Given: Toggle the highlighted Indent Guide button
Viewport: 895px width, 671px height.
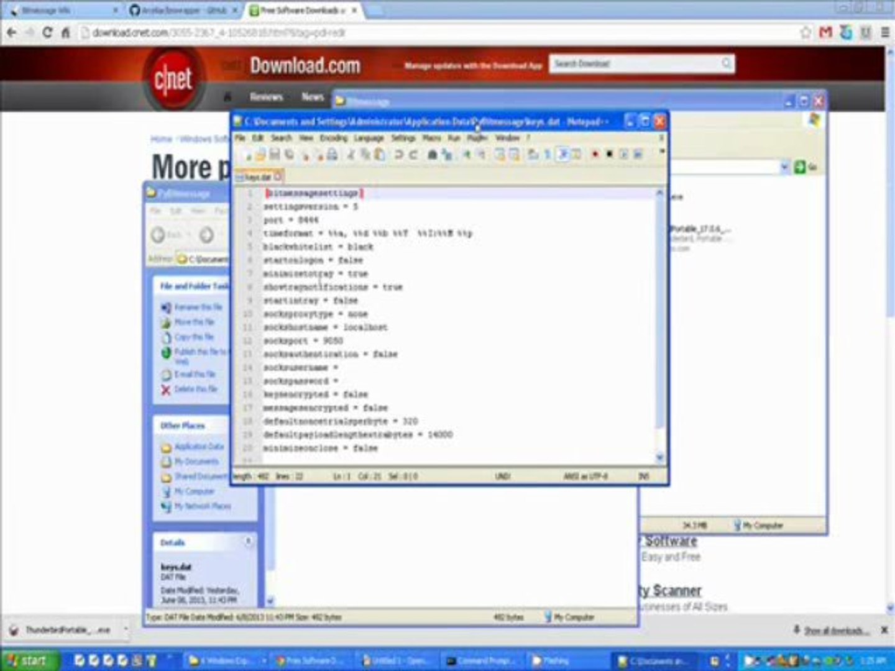Looking at the screenshot, I should 562,154.
